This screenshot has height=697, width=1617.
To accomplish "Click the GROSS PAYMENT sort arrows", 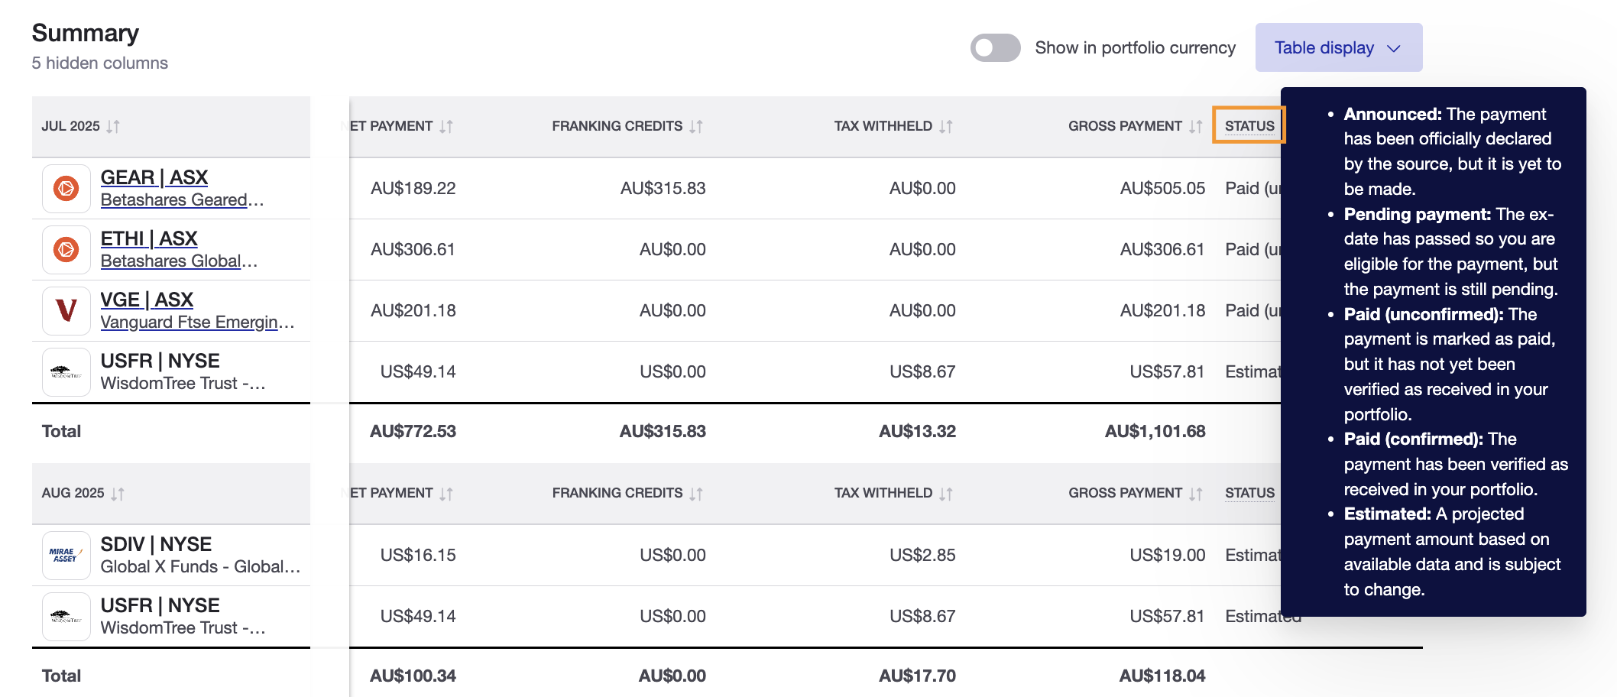I will (x=1196, y=126).
